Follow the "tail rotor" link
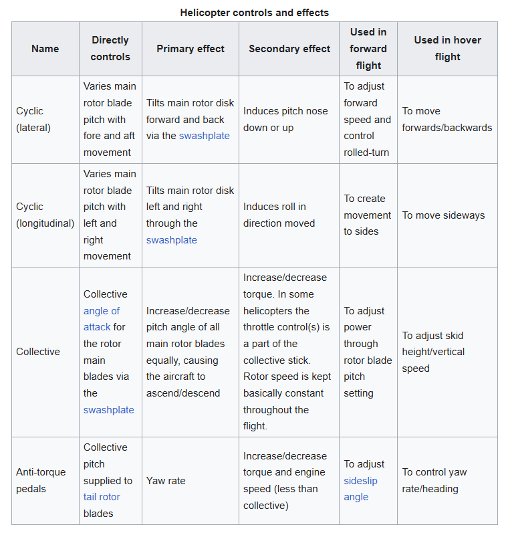506x535 pixels. tap(102, 497)
